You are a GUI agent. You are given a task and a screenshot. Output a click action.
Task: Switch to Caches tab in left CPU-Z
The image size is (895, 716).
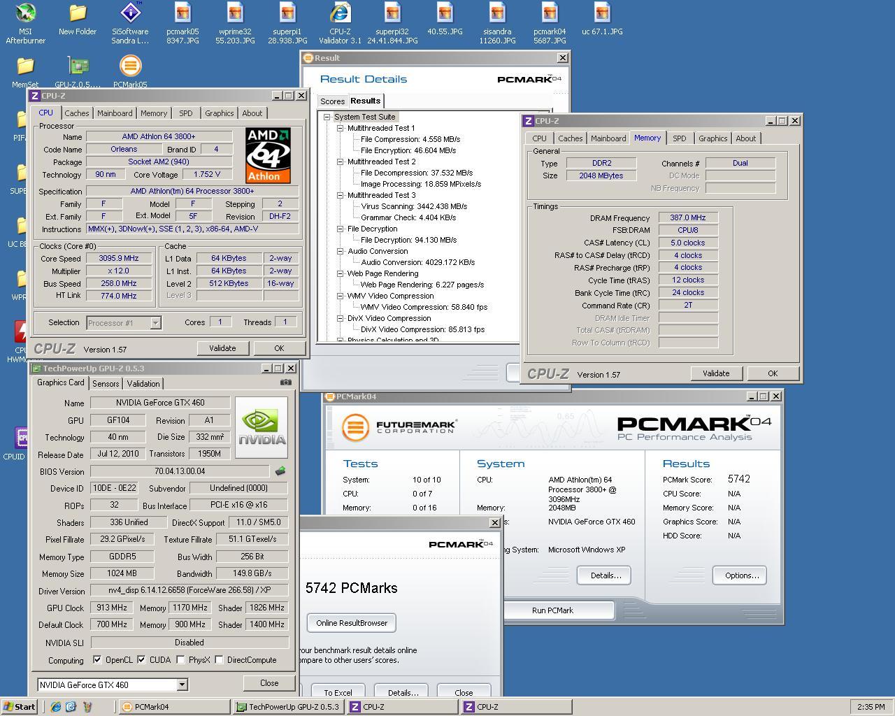[77, 113]
